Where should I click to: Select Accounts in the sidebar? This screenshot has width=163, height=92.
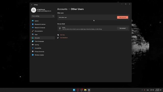coord(43,38)
